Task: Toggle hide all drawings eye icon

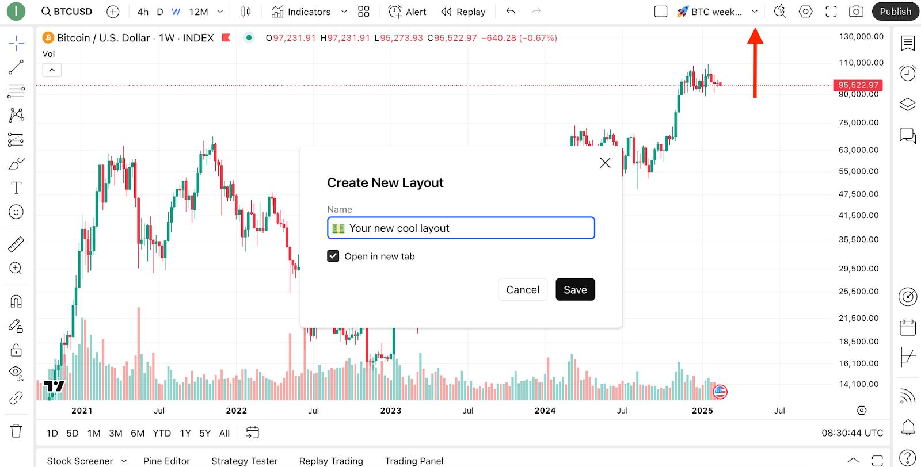Action: pos(16,372)
